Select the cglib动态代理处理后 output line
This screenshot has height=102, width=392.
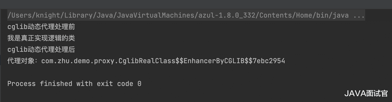(x=41, y=50)
